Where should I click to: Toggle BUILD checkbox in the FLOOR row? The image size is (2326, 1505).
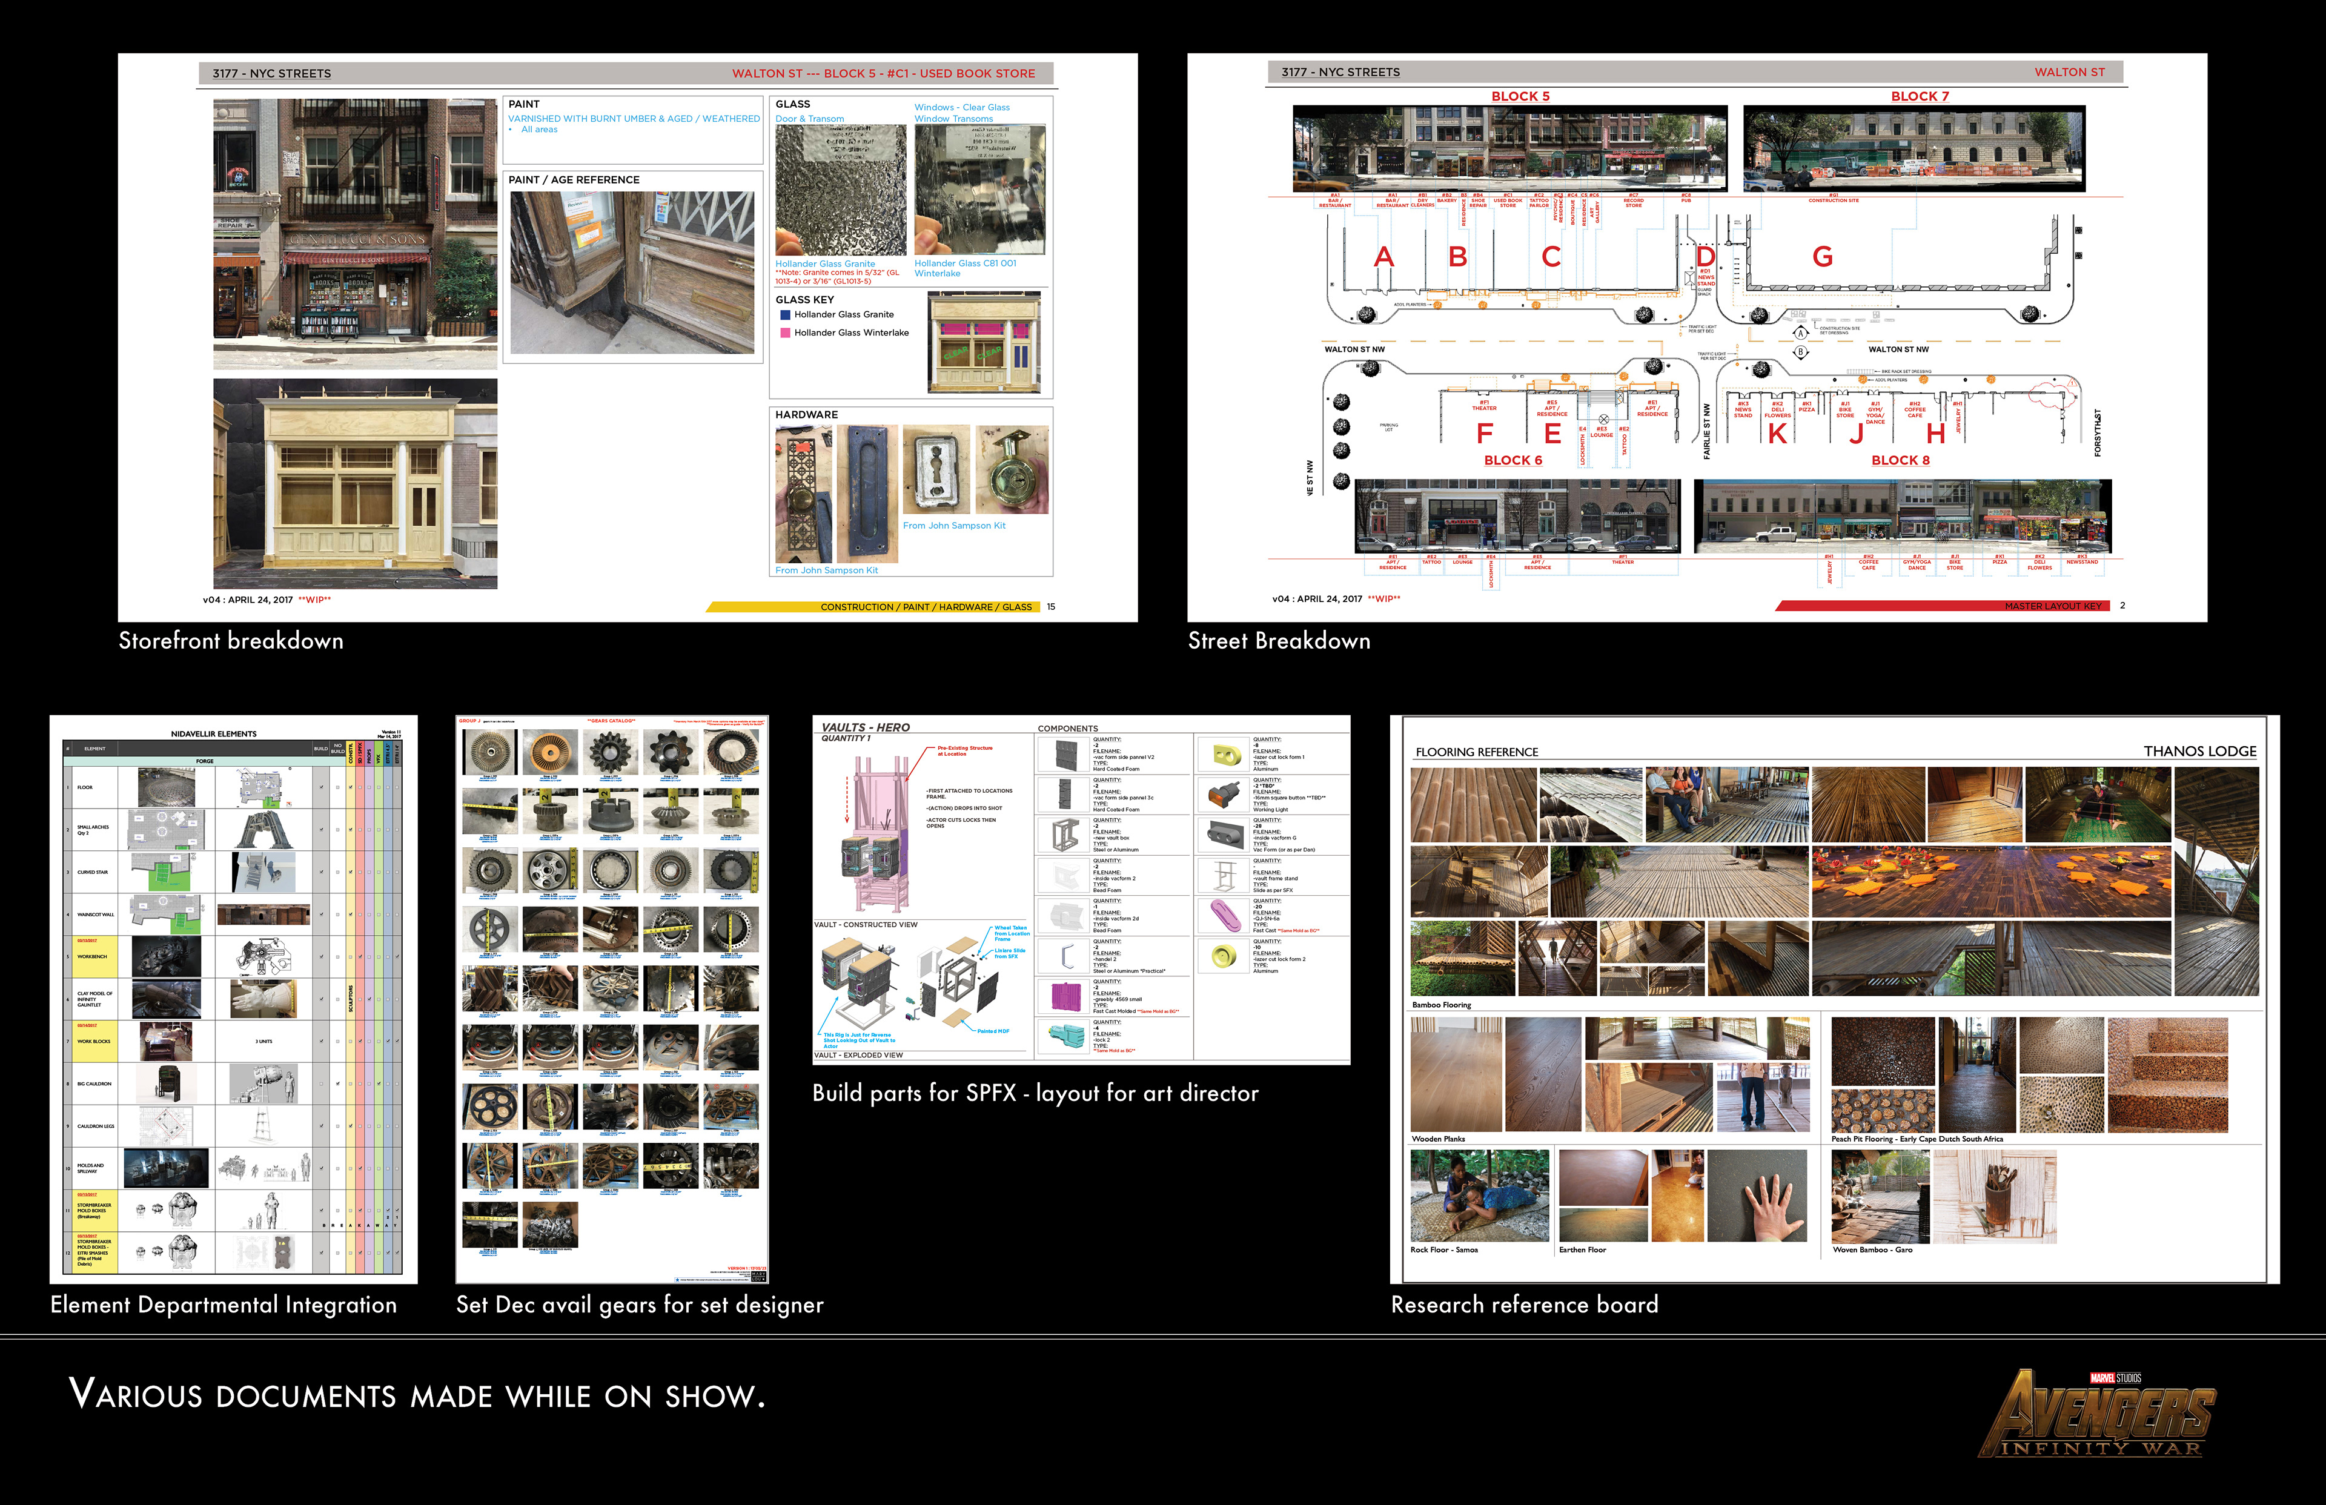322,787
